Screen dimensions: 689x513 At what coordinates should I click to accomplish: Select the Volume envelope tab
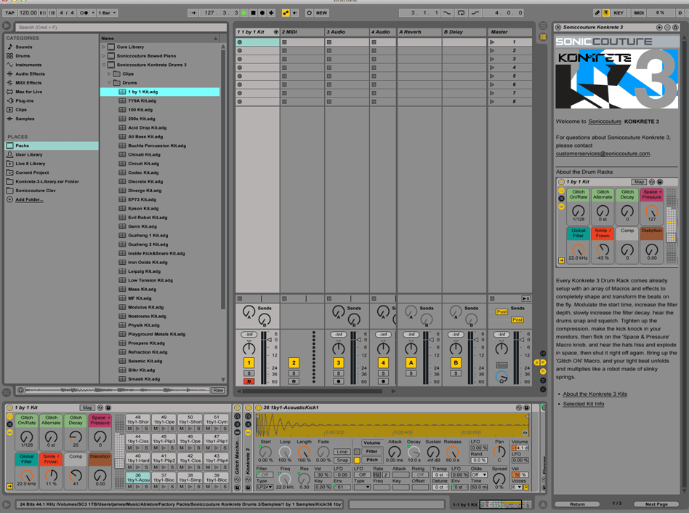(x=371, y=442)
